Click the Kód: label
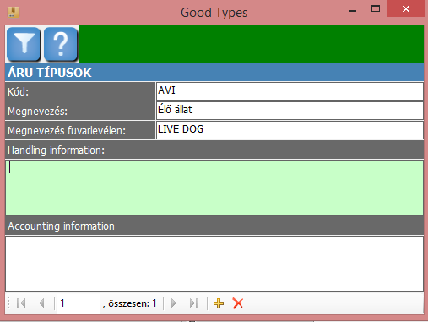Screen dimensions: 428x322 (80, 91)
